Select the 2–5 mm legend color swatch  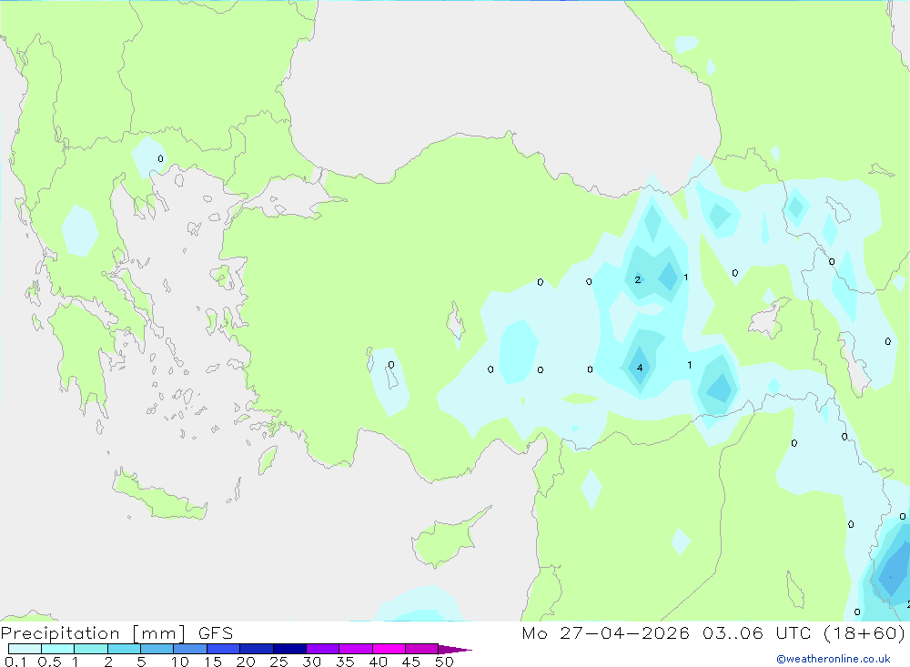(x=124, y=649)
